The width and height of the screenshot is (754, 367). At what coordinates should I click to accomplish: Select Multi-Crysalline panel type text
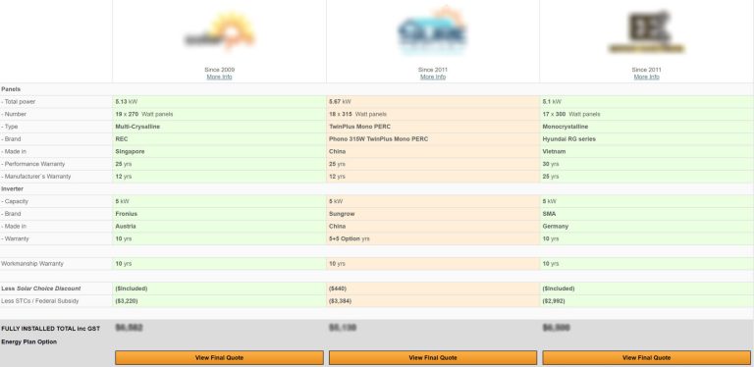point(137,127)
